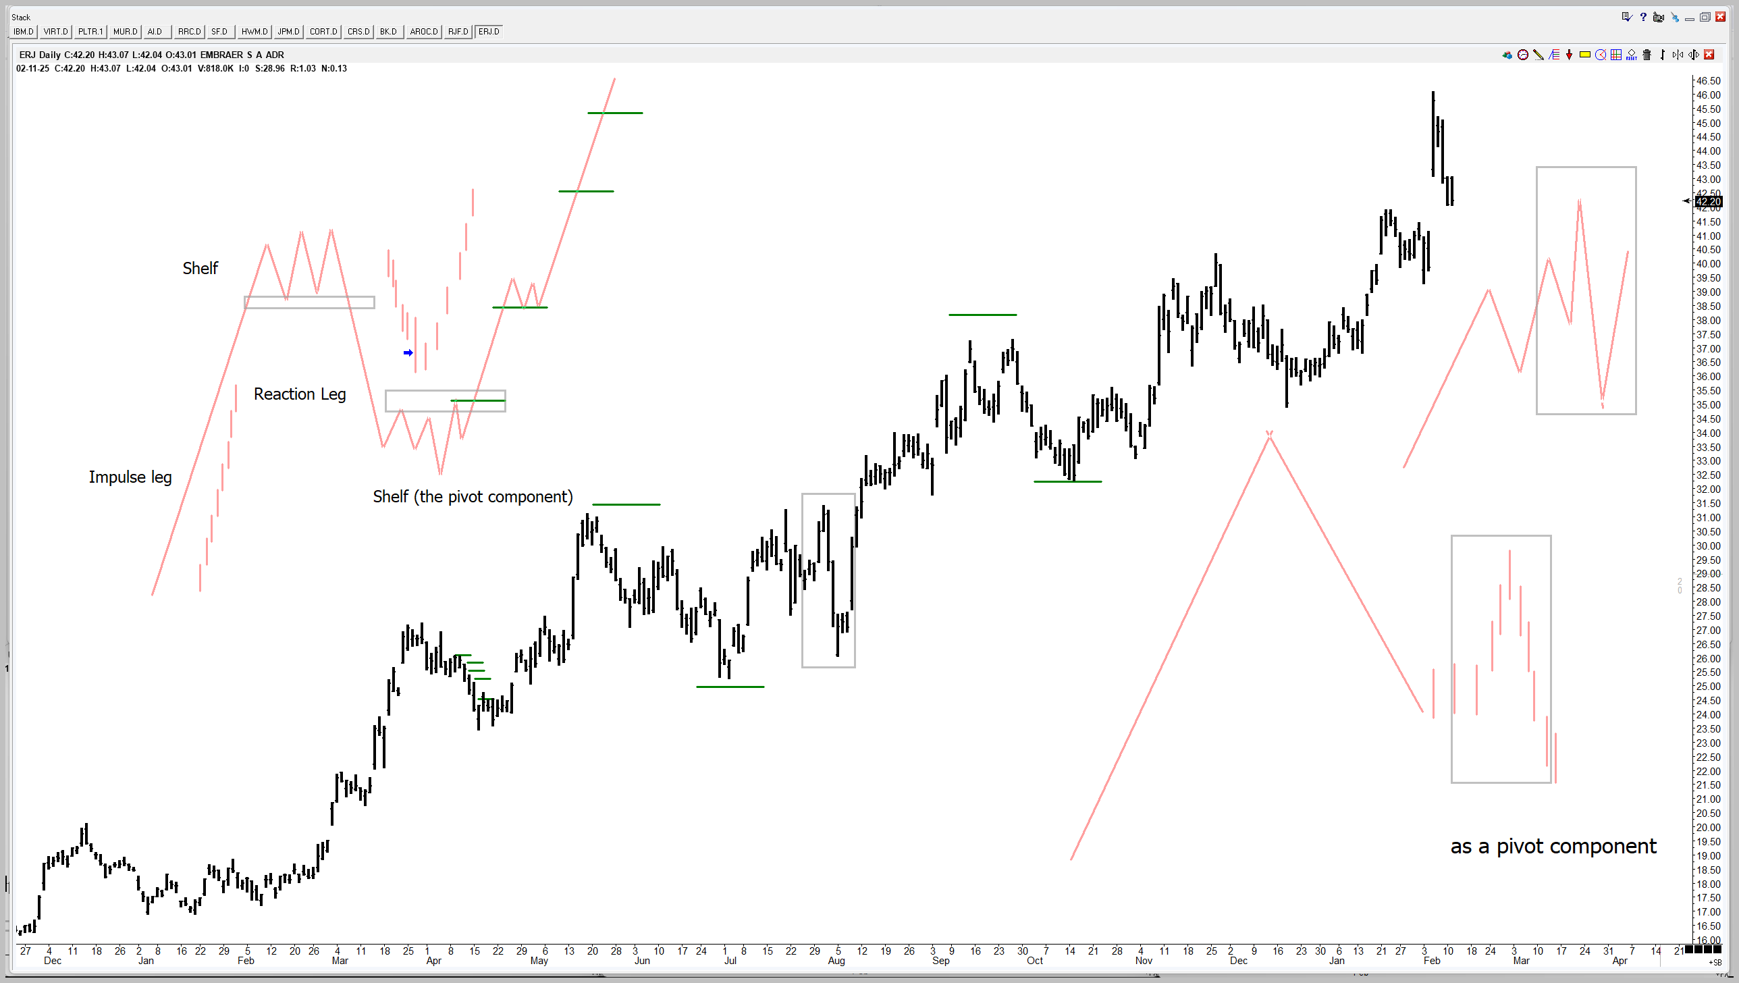Click the red down arrow icon
The height and width of the screenshot is (983, 1739).
pos(1569,55)
